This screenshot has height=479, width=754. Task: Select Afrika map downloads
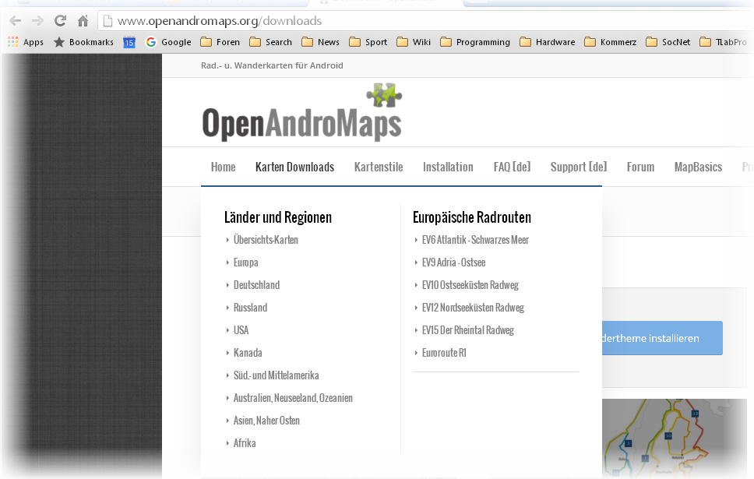point(245,443)
